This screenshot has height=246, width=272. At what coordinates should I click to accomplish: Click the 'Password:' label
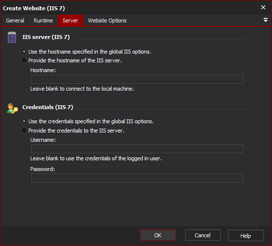click(42, 169)
